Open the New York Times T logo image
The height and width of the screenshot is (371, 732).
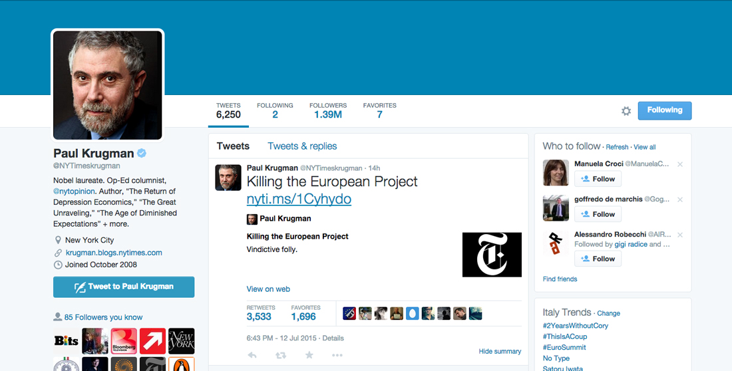pyautogui.click(x=492, y=255)
